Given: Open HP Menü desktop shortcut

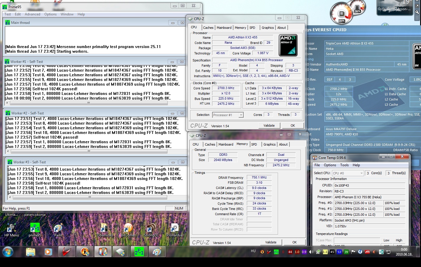Looking at the screenshot, I should click(11, 230).
